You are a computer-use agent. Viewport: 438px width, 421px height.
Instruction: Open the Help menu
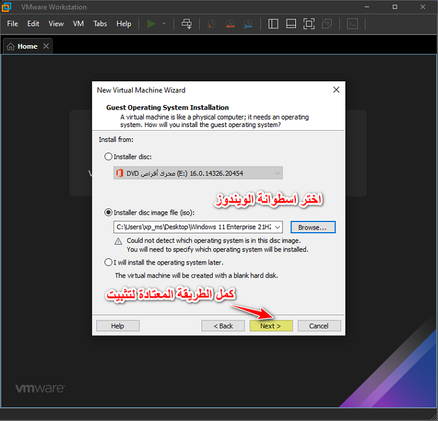click(x=124, y=24)
